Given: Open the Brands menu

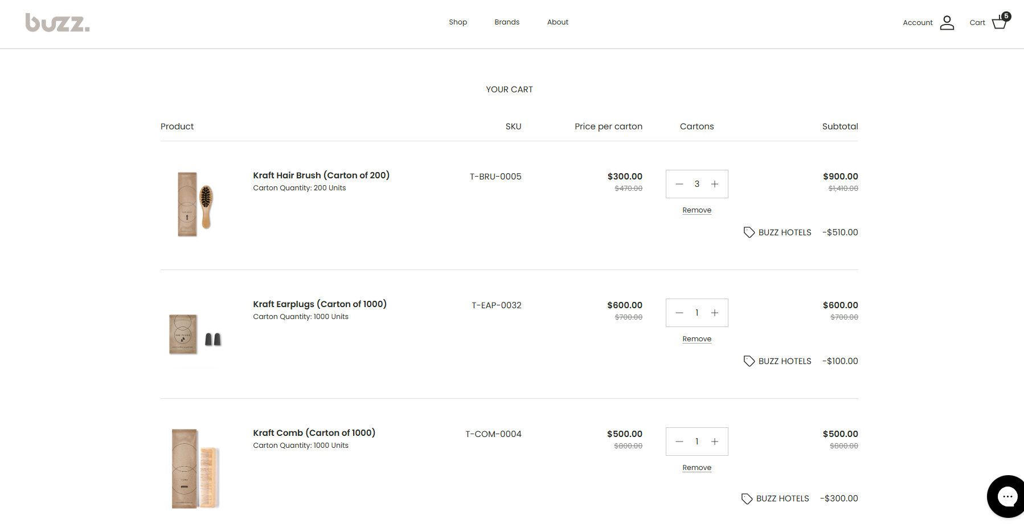Looking at the screenshot, I should tap(507, 22).
